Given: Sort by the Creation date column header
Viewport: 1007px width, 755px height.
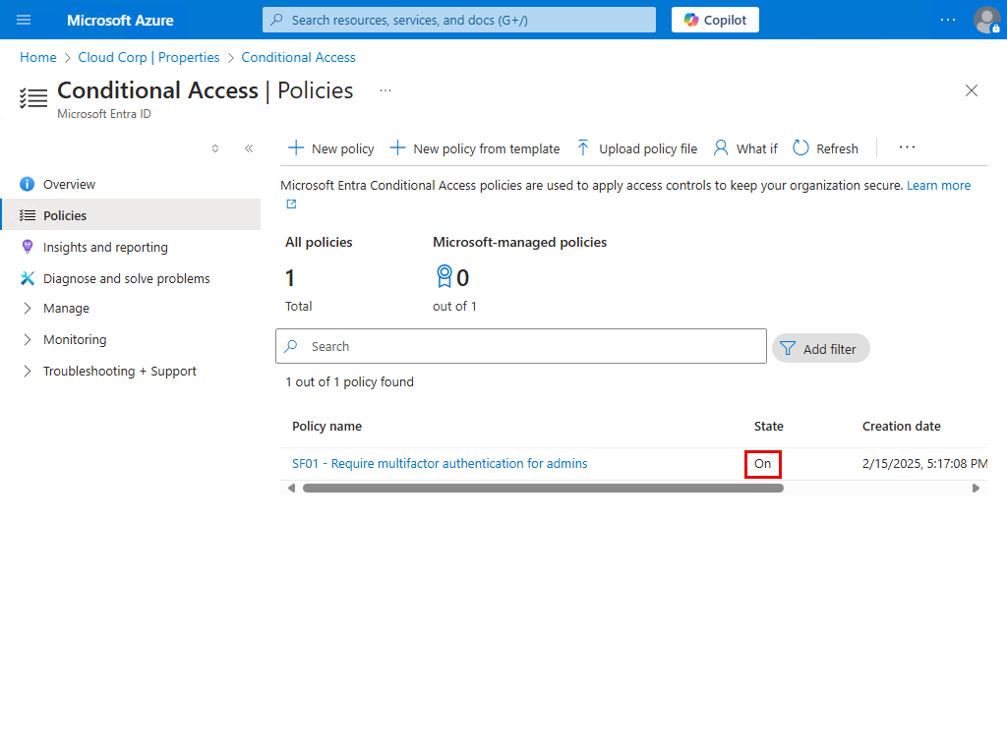Looking at the screenshot, I should (x=901, y=427).
